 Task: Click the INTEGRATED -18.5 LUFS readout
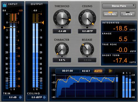(119, 26)
